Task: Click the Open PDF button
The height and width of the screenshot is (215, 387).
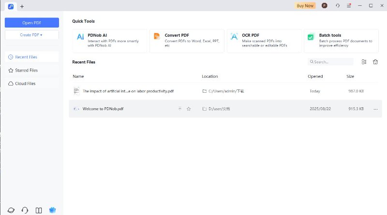Action: point(31,23)
